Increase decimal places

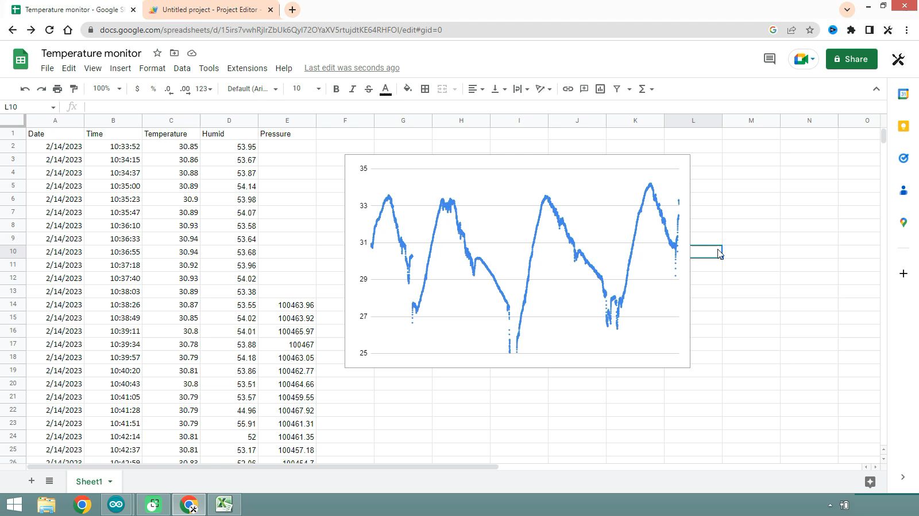tap(185, 89)
